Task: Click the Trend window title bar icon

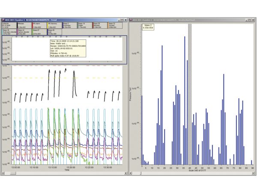Action: tap(3, 20)
